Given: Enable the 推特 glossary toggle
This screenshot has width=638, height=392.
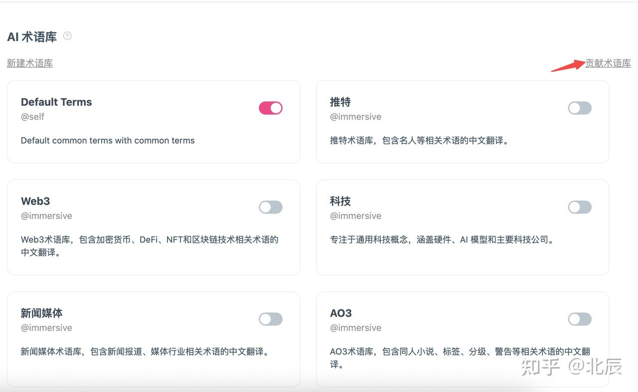Looking at the screenshot, I should (580, 108).
